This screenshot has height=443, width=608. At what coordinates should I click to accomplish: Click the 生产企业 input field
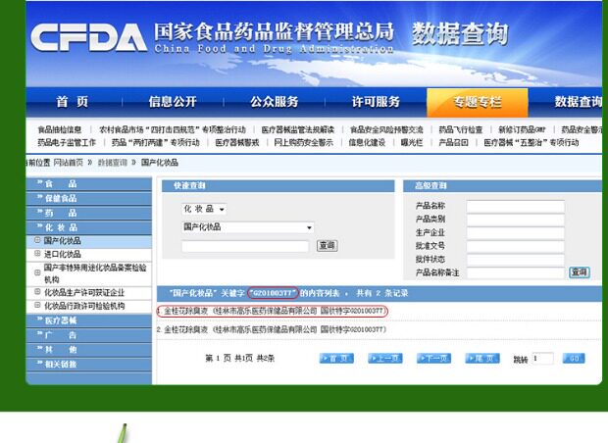(x=515, y=233)
